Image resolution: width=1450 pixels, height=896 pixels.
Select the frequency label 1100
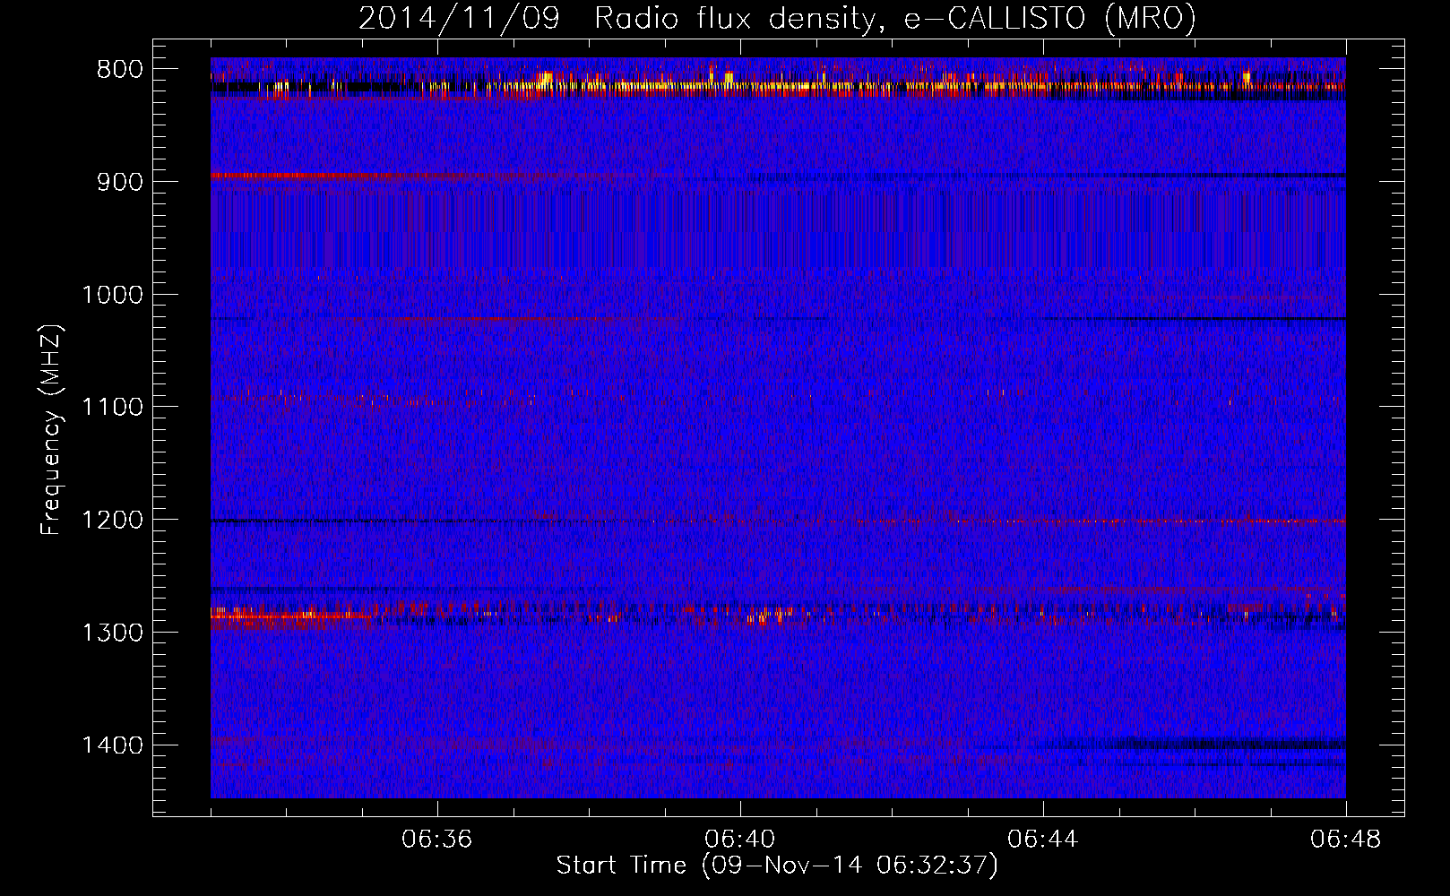(x=112, y=407)
